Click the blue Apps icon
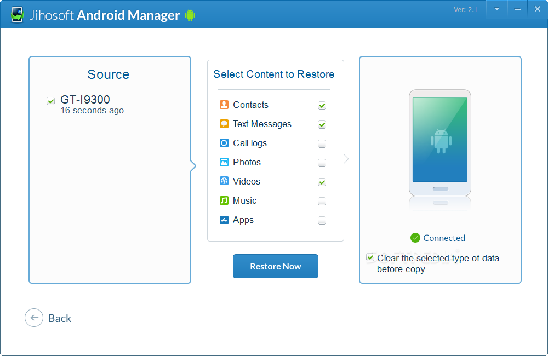Screen dimensions: 548x356 (224, 220)
